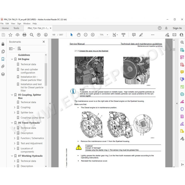Collapse 07 Working Hydraulic bookmark
185x185 pixels.
coord(12,156)
